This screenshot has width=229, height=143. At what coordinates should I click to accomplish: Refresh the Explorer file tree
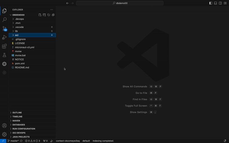[49, 15]
